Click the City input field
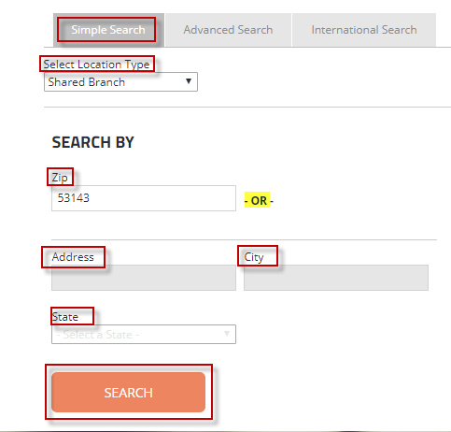Image resolution: width=451 pixels, height=432 pixels. click(x=336, y=278)
